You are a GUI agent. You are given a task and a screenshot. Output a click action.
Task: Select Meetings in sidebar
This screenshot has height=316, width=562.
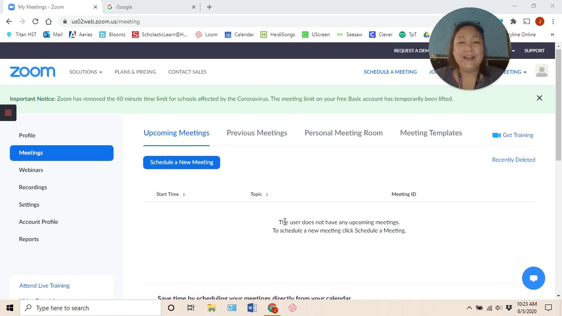click(x=61, y=153)
